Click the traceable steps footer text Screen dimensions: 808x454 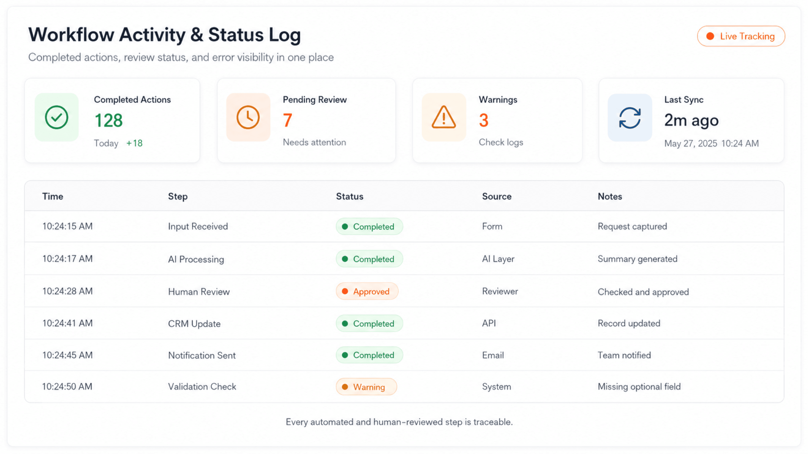(399, 422)
